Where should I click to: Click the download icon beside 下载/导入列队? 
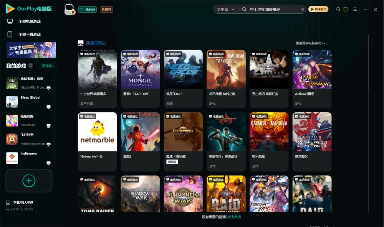click(8, 202)
